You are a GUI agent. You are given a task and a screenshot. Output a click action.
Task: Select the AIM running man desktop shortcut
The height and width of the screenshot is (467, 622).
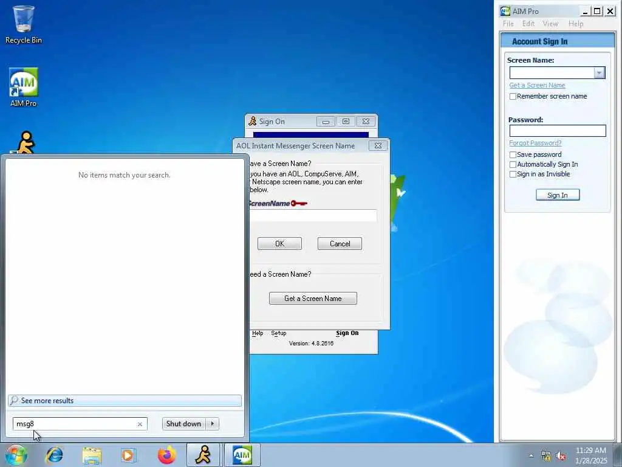click(x=24, y=142)
